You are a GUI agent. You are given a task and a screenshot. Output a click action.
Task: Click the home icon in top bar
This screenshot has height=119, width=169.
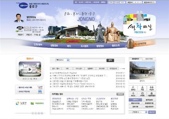(x=76, y=2)
